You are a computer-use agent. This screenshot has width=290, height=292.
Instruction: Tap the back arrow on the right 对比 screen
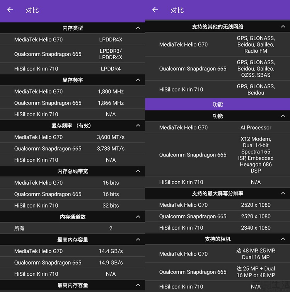(x=155, y=10)
